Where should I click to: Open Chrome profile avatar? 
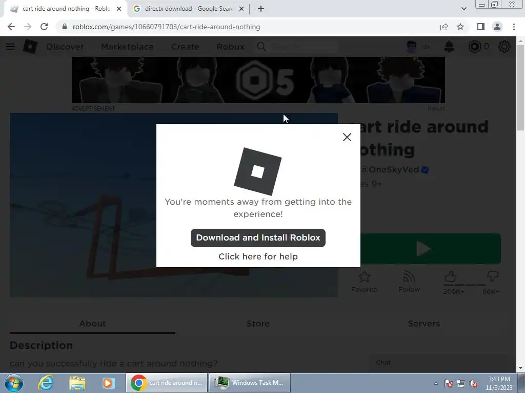497,27
